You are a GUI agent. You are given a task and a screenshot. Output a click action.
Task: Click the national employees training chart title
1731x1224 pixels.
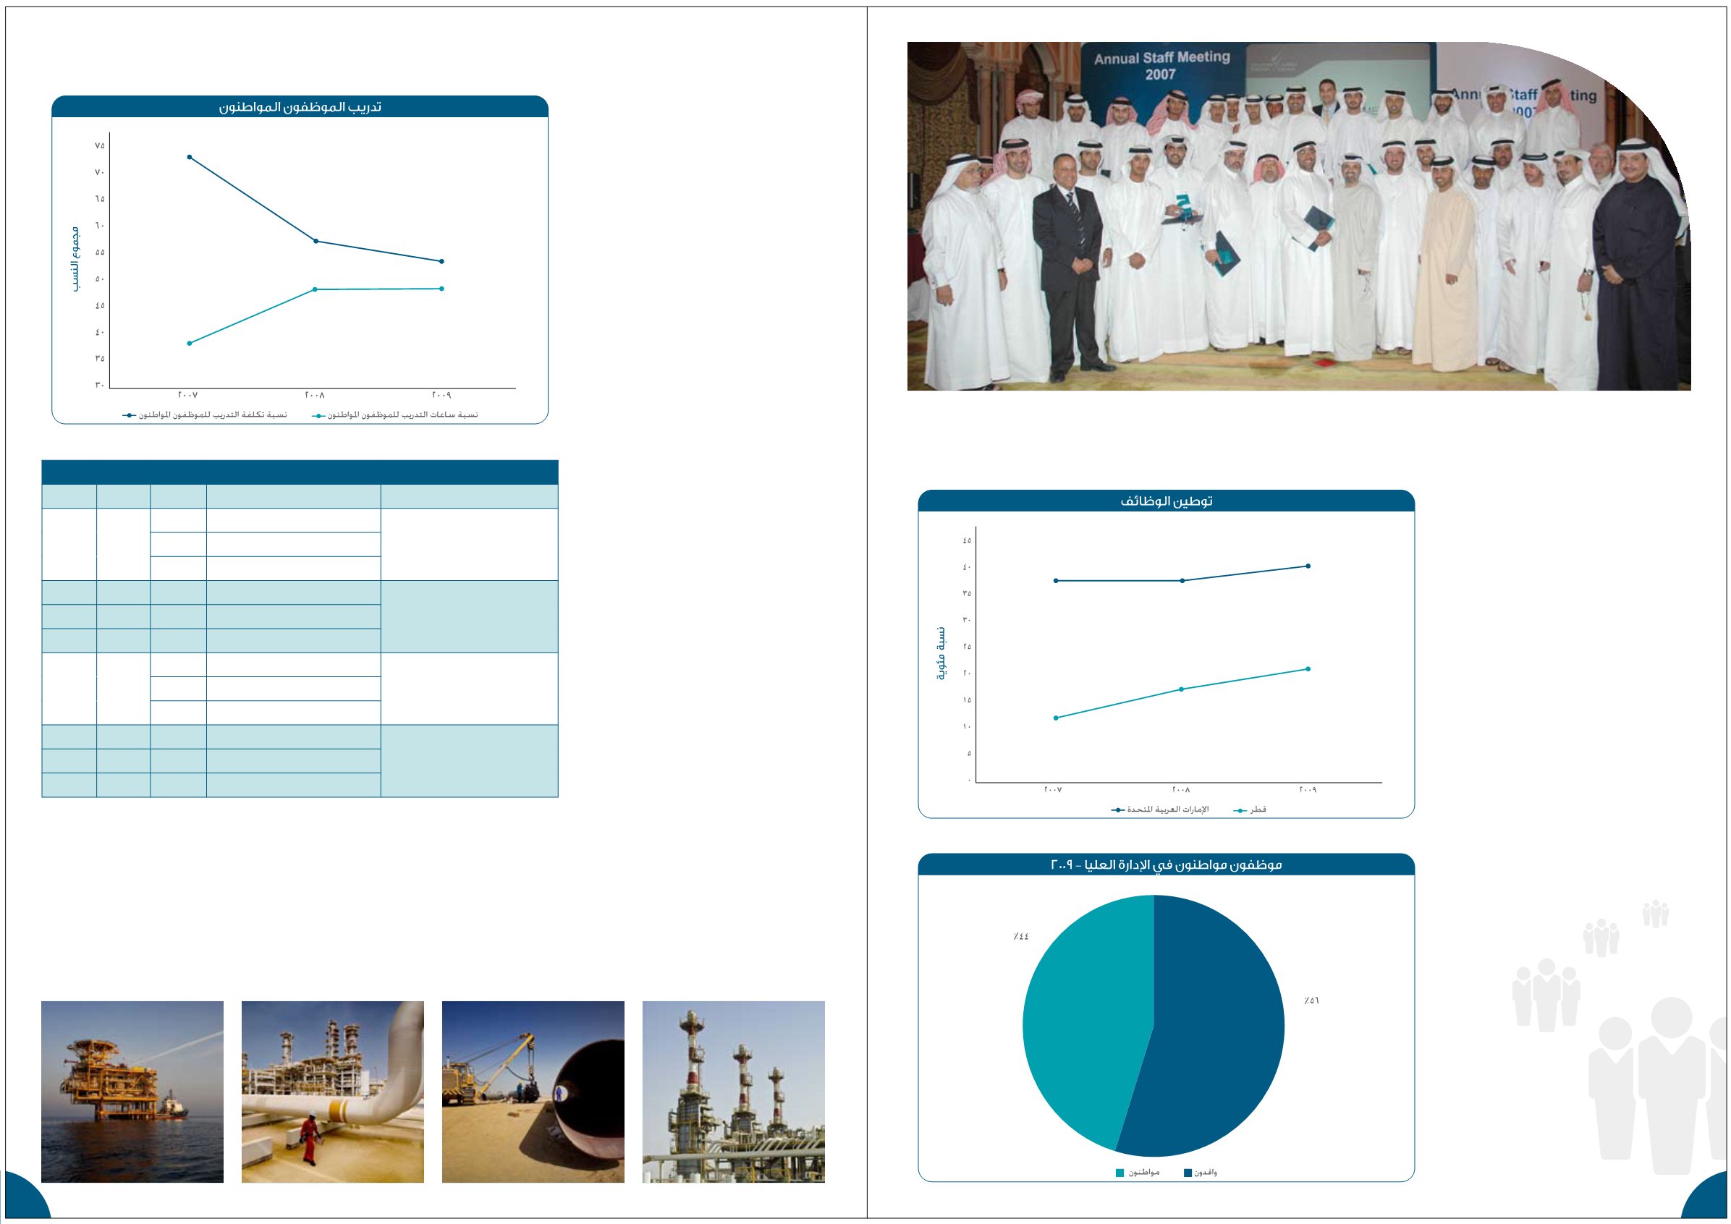tap(300, 107)
